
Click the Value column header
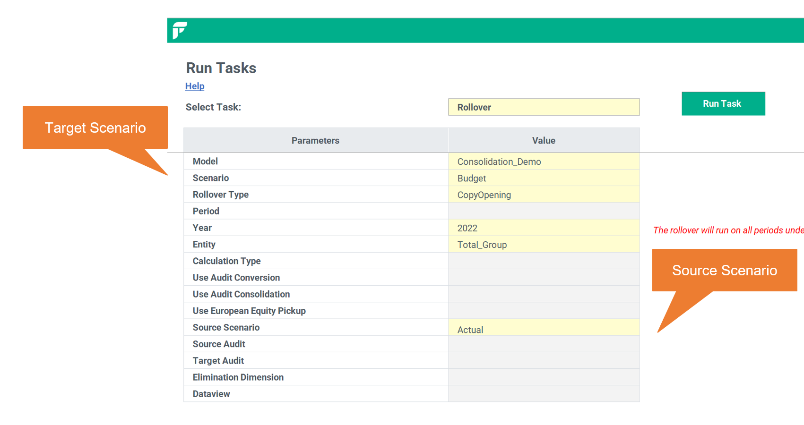(544, 140)
